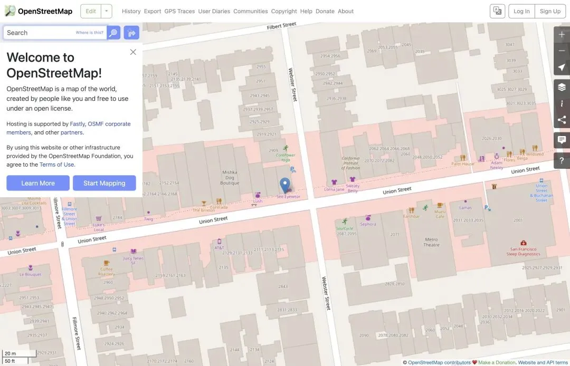Click the Mishka Dog Boutique label
The image size is (570, 366).
point(230,178)
